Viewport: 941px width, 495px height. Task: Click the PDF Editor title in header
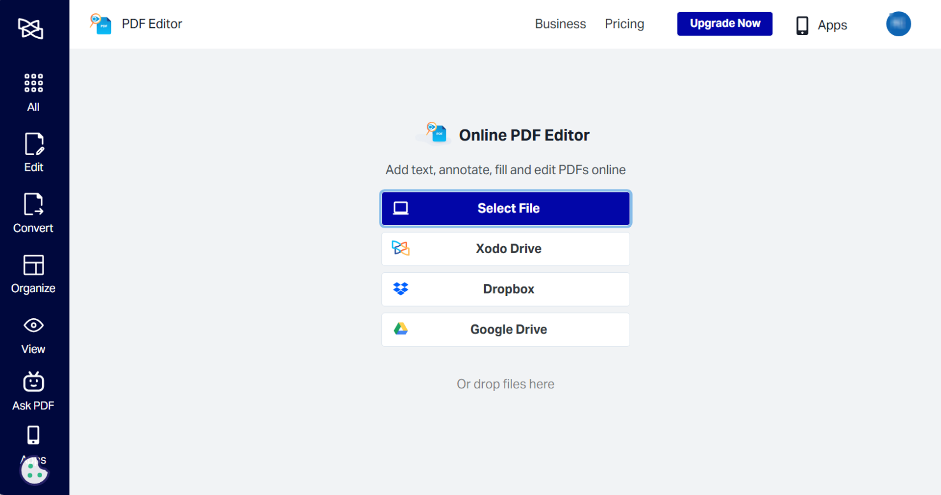tap(152, 24)
